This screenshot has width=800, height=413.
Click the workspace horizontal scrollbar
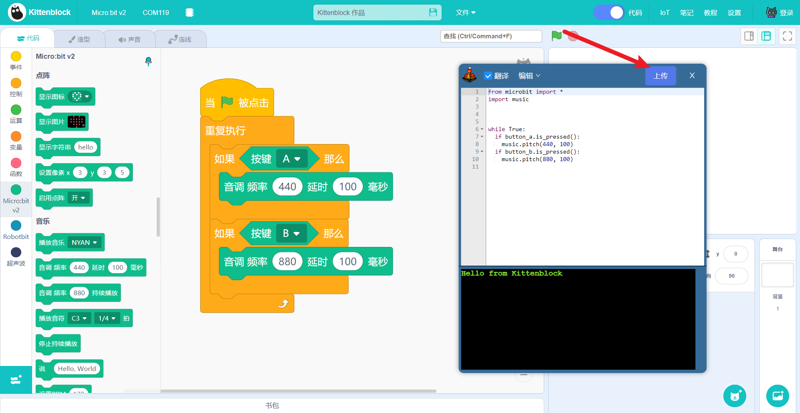coord(298,391)
